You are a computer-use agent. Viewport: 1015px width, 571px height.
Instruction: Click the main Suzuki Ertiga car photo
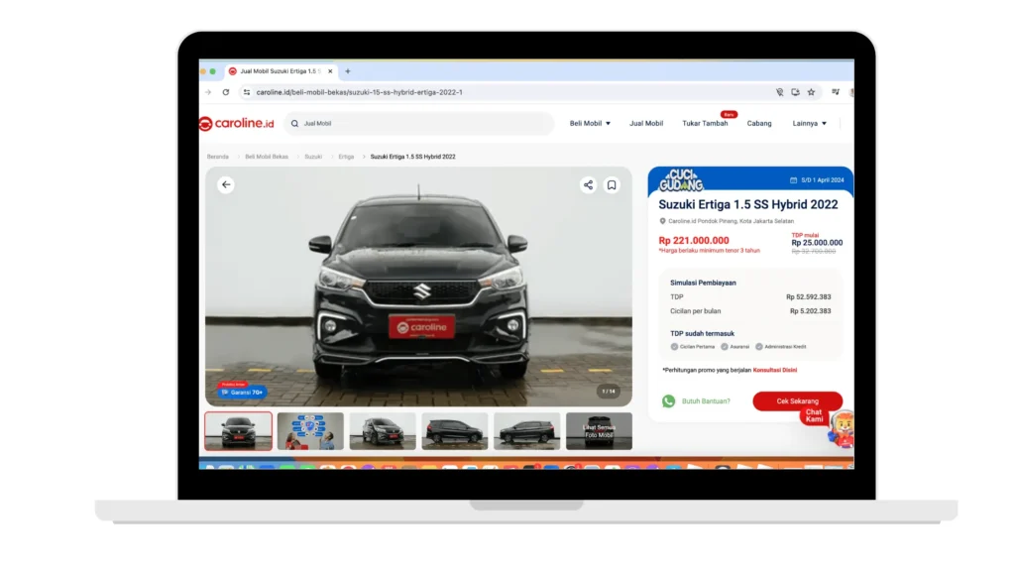pyautogui.click(x=419, y=286)
